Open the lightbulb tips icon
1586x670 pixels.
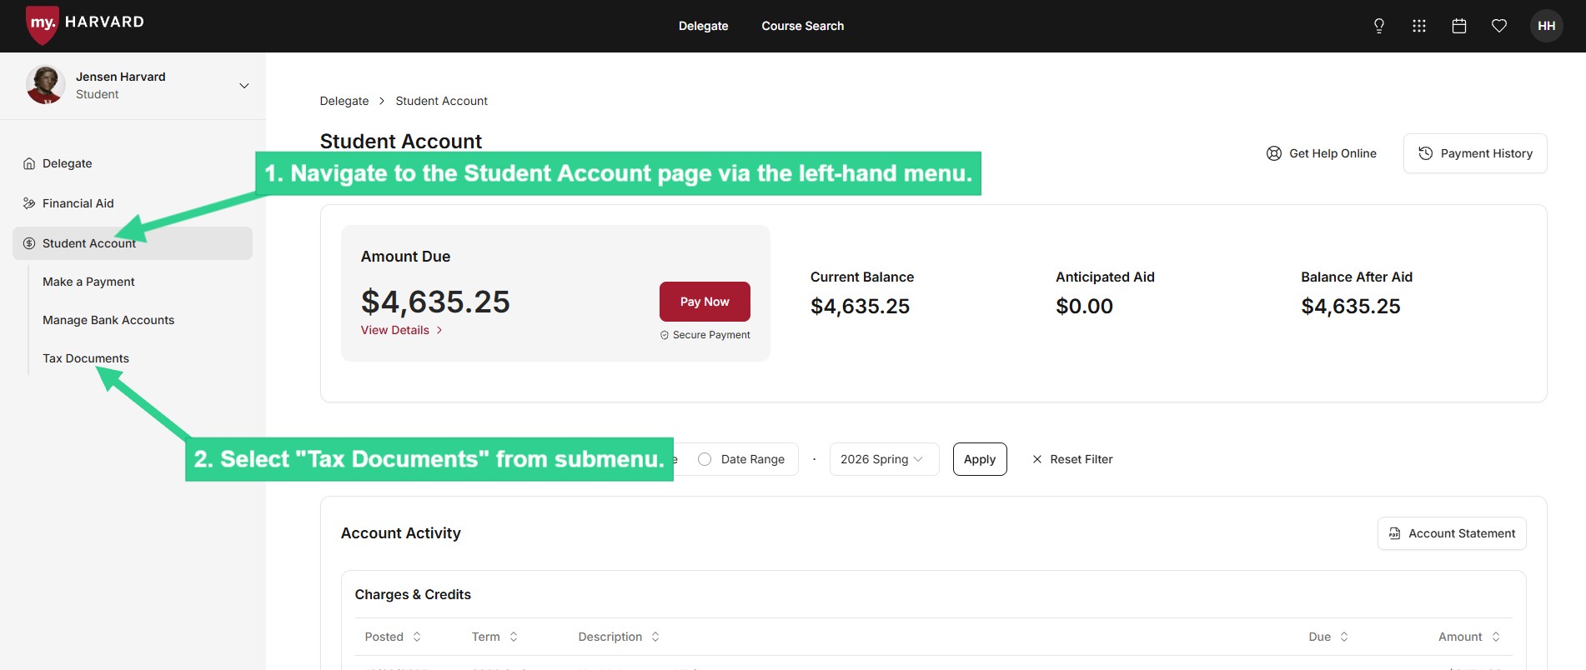[x=1379, y=26]
